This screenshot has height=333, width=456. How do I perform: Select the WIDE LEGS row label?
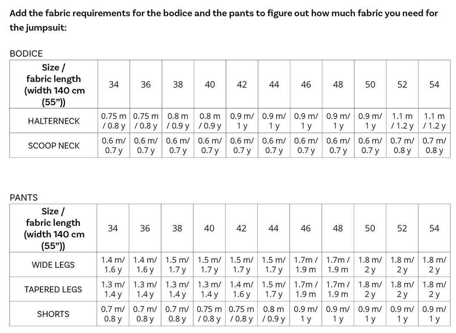(53, 265)
